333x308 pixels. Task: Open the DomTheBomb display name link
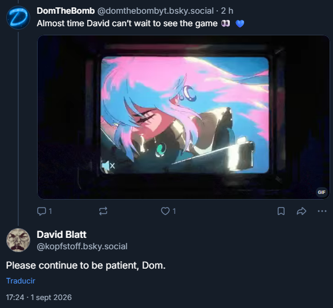[66, 11]
